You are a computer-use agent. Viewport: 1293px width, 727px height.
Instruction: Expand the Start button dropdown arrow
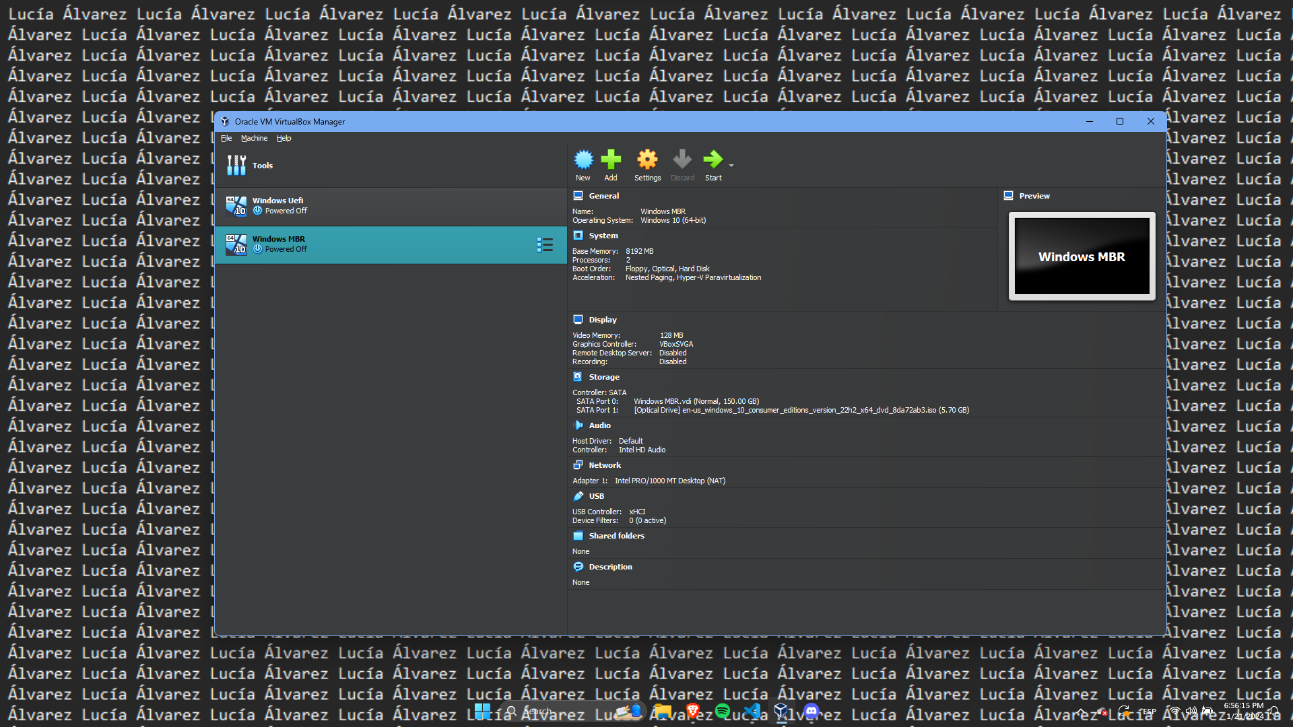731,165
